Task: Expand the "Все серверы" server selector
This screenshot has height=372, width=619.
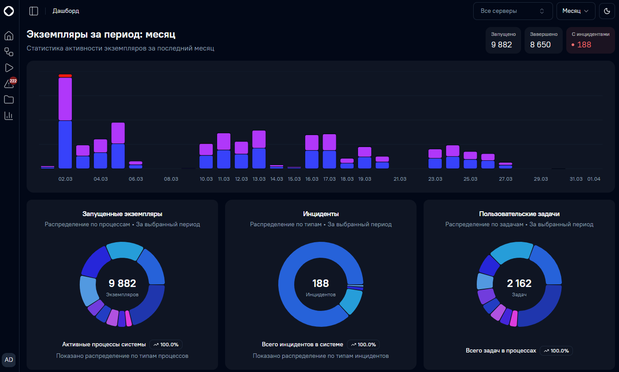Action: point(513,11)
